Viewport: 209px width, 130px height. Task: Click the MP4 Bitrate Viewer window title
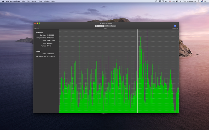click(x=106, y=23)
